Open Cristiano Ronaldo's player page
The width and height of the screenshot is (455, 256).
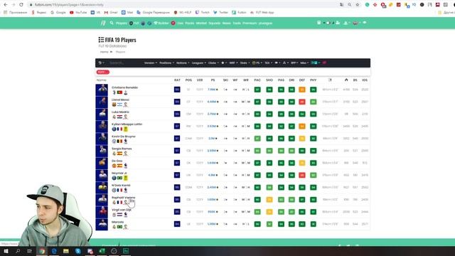point(125,87)
